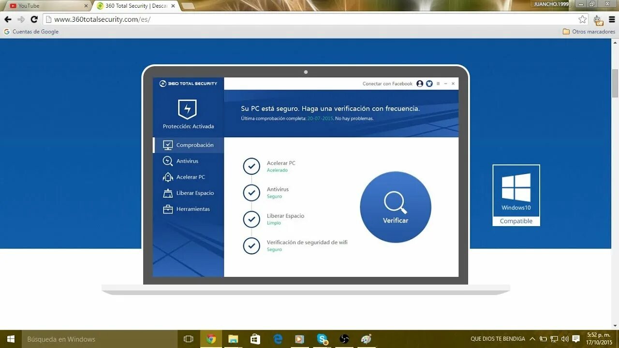This screenshot has width=619, height=348.
Task: Click the Comprobación monitor icon
Action: (168, 145)
